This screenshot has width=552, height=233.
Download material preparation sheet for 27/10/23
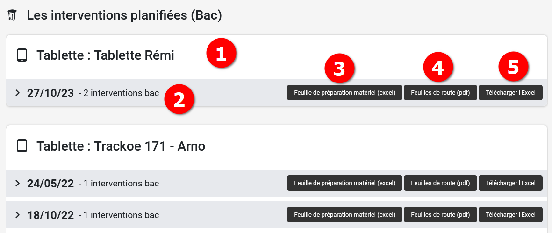344,92
